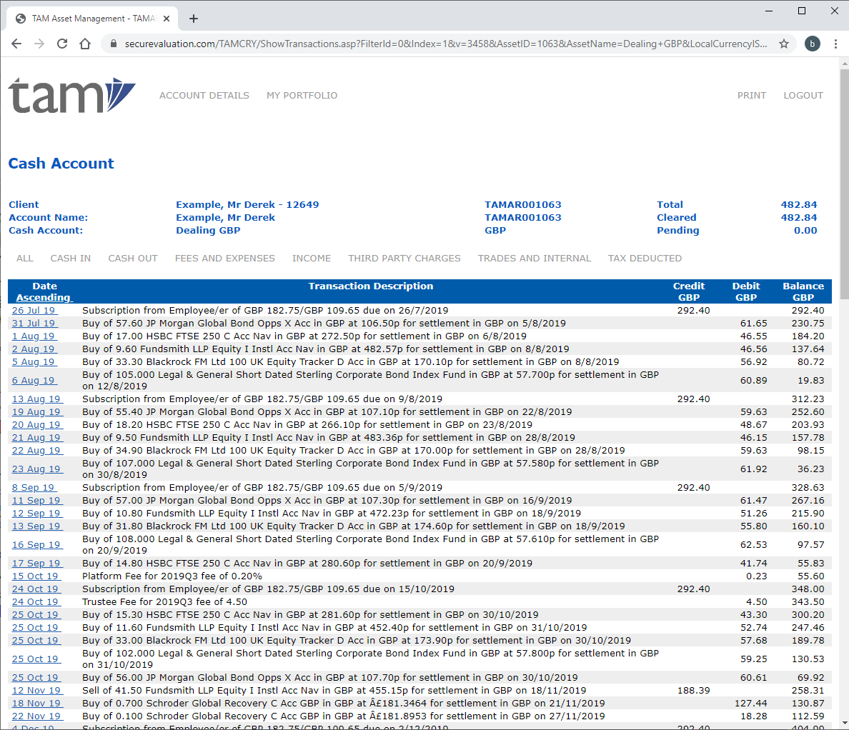Open a new browser tab with plus icon
This screenshot has width=849, height=730.
point(193,19)
